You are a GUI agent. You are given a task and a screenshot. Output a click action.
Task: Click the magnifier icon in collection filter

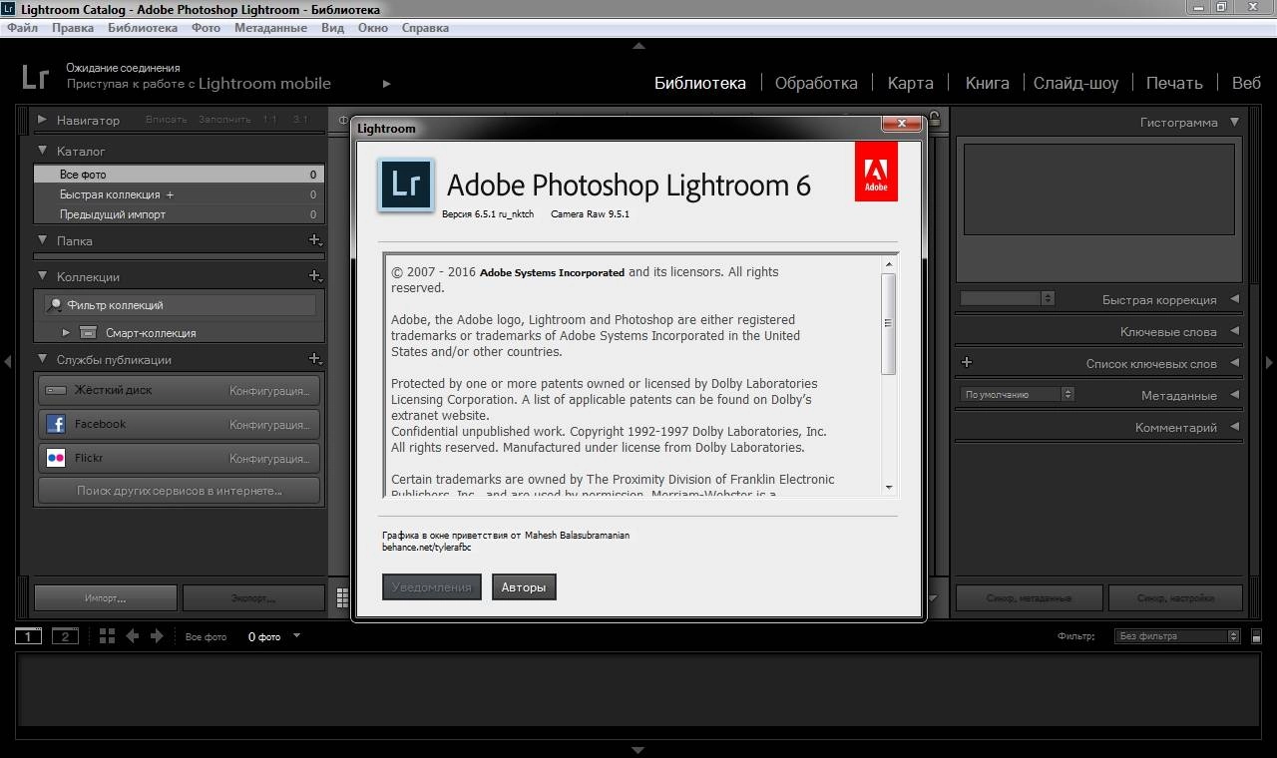56,305
